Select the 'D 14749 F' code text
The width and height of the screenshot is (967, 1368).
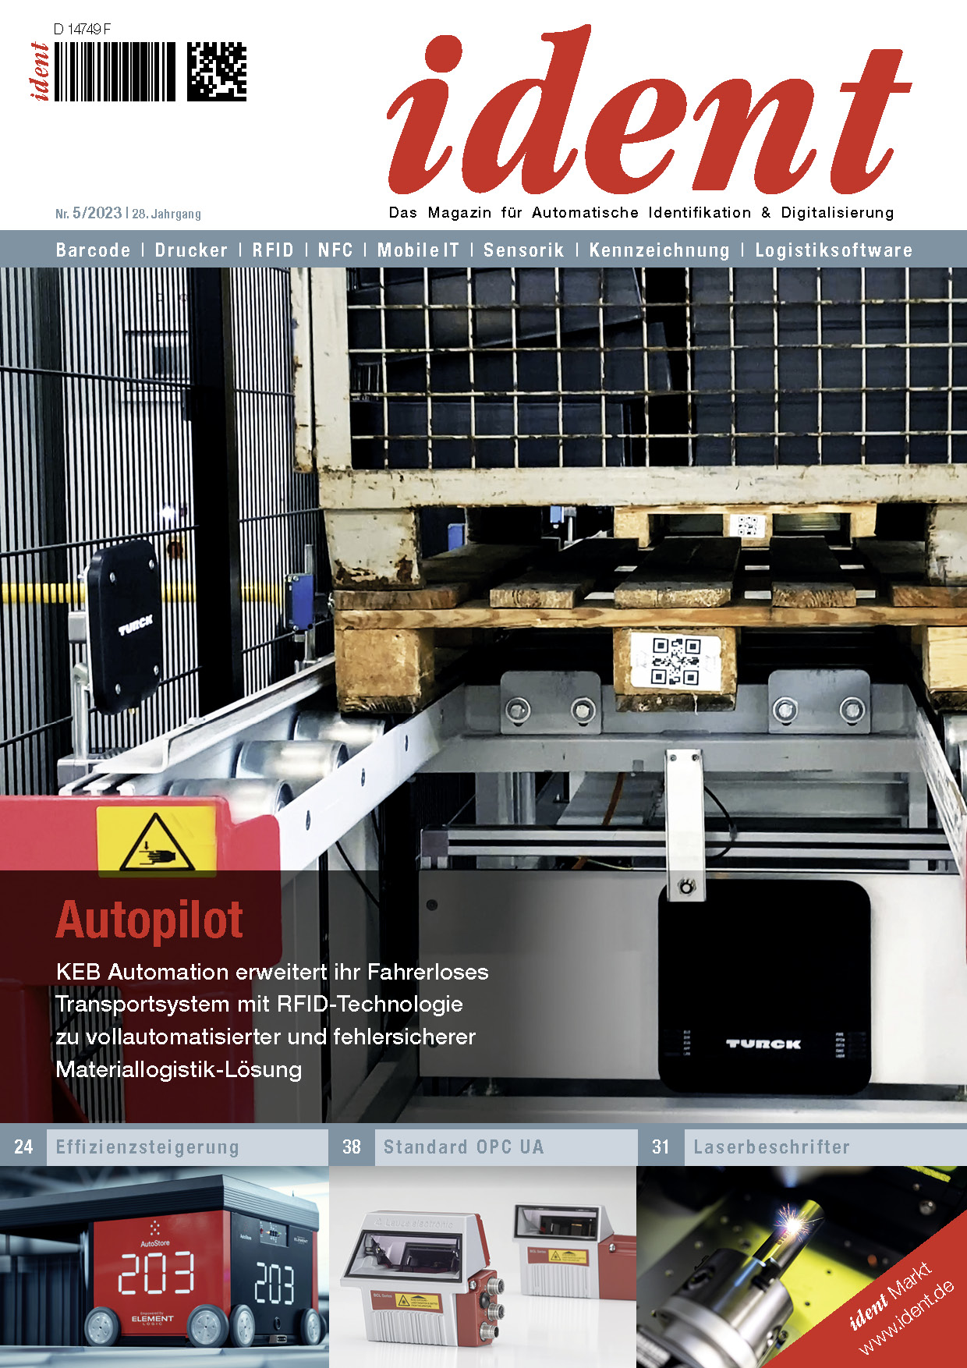point(82,30)
